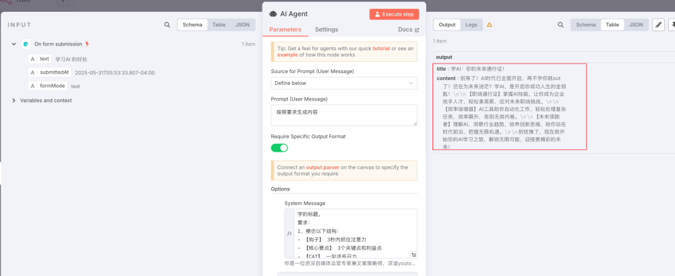Open the example link in tip
This screenshot has height=276, width=675.
(x=287, y=55)
